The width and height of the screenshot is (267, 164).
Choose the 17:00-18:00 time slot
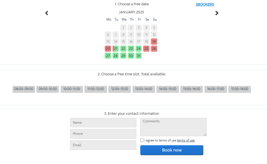click(239, 89)
